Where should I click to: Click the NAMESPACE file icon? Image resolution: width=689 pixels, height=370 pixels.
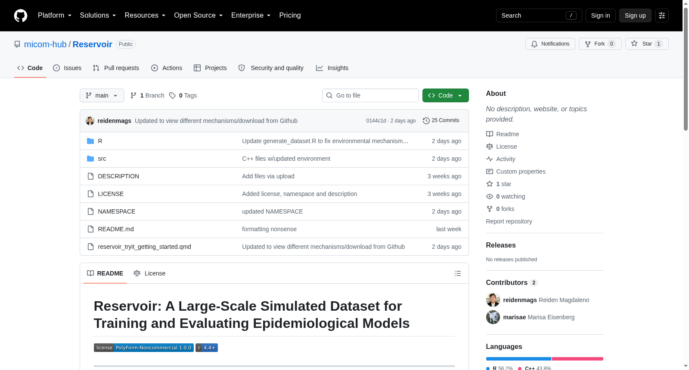(90, 211)
